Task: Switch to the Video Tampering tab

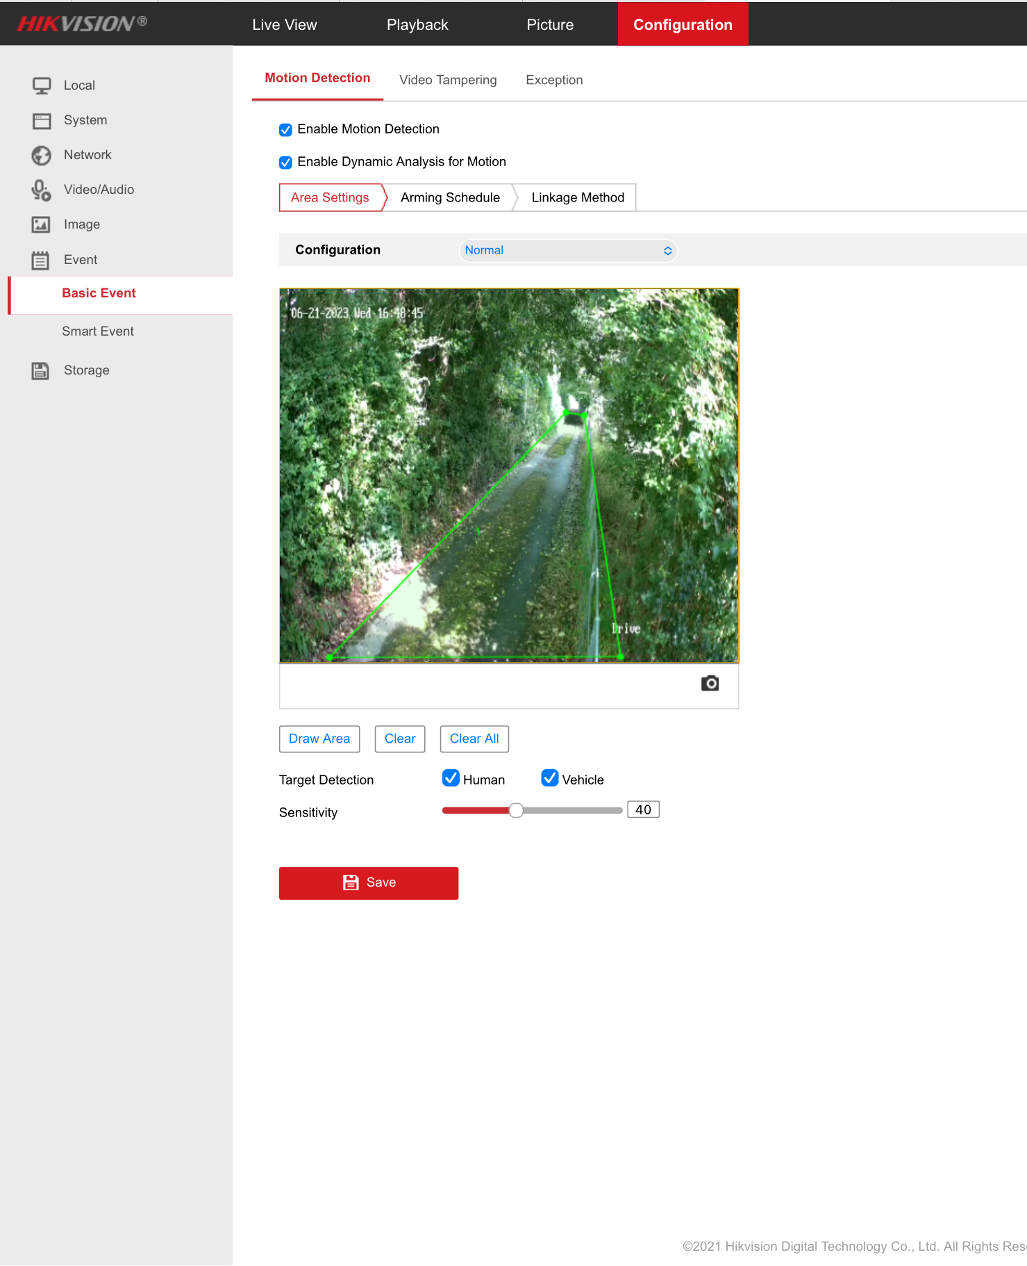Action: (448, 80)
